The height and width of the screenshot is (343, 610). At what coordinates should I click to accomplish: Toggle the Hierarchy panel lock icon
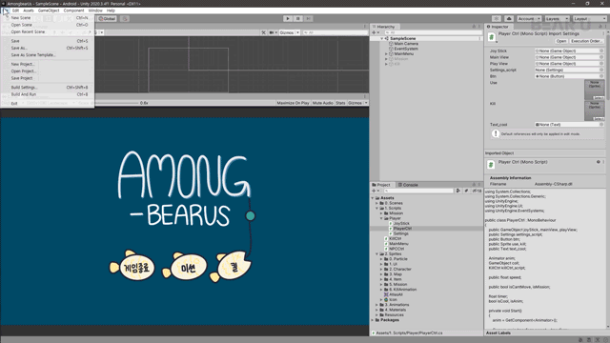pyautogui.click(x=474, y=27)
